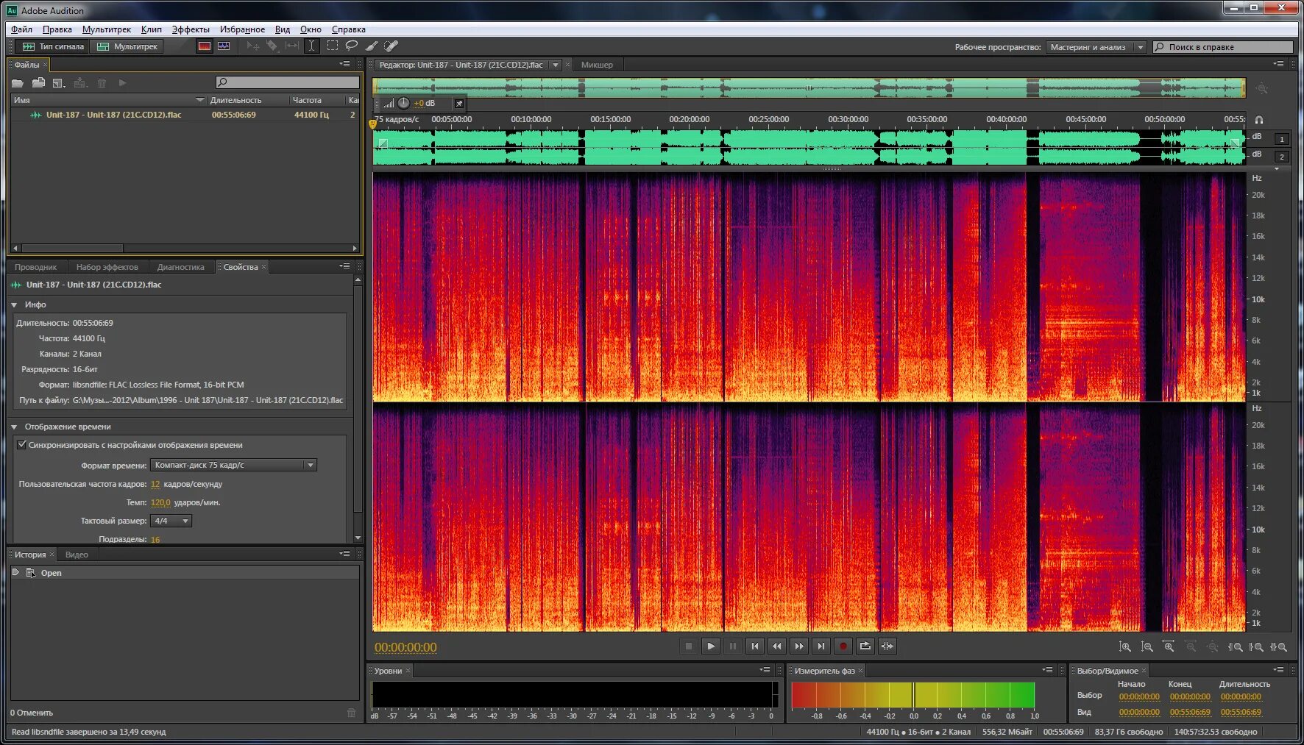Switch to the Waveform view

54,46
